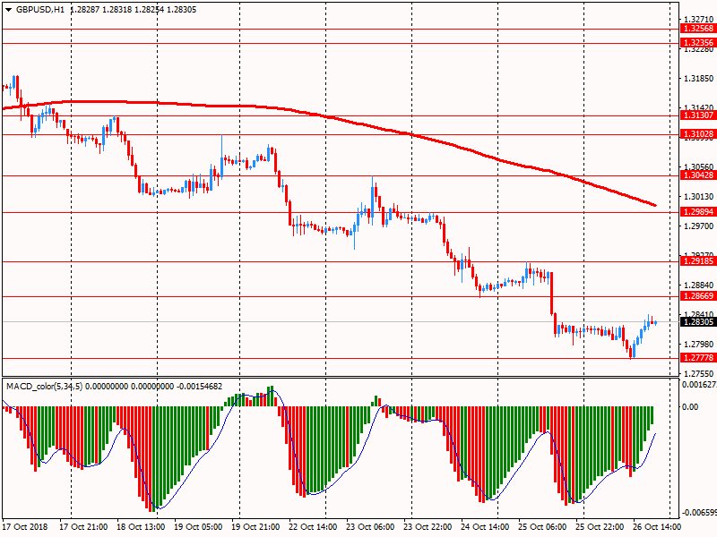Select the MACD_color(5,34,5) indicator label
This screenshot has height=537, width=717.
coord(44,387)
